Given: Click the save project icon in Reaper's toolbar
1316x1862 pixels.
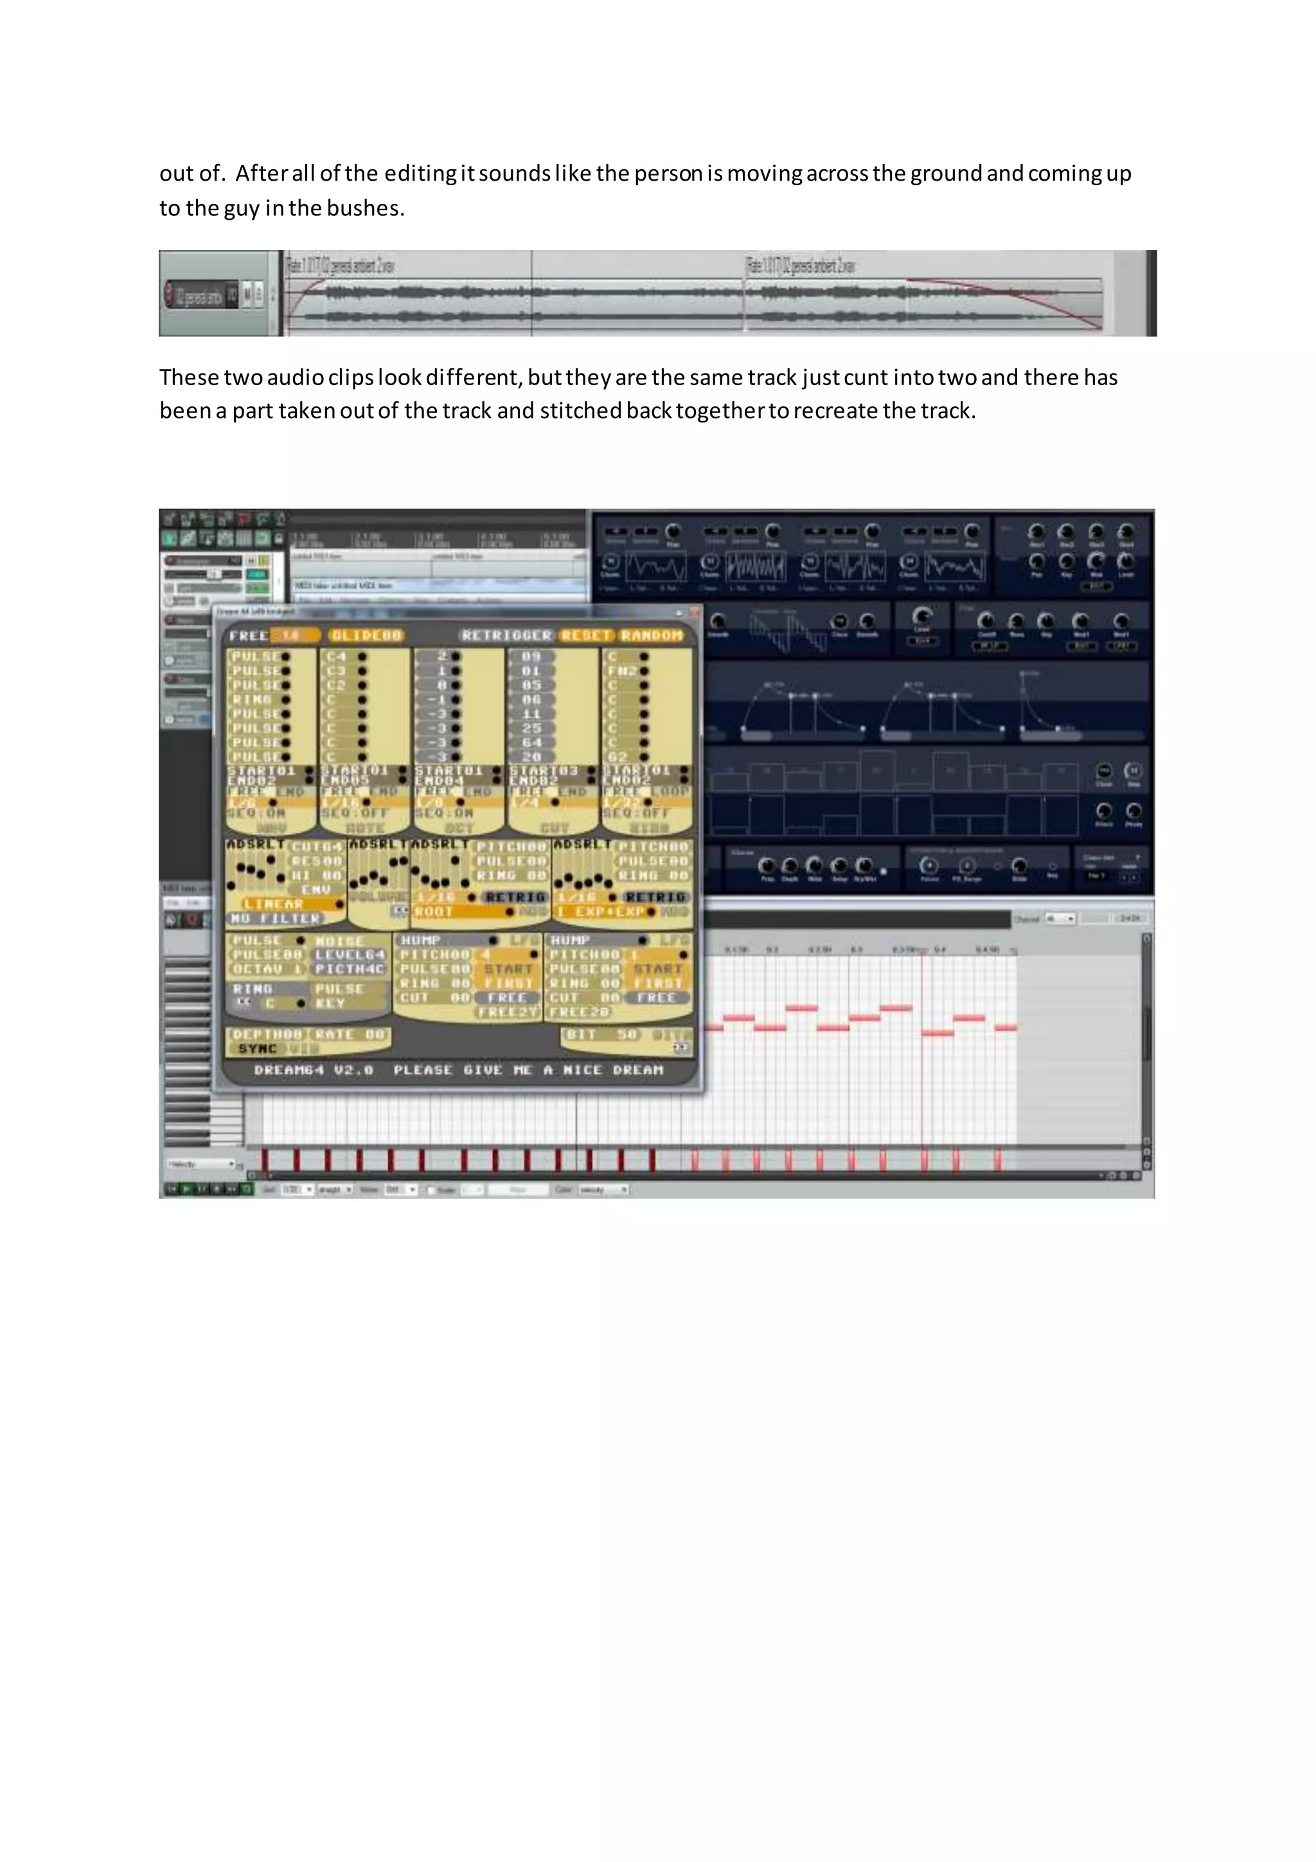Looking at the screenshot, I should tap(207, 519).
